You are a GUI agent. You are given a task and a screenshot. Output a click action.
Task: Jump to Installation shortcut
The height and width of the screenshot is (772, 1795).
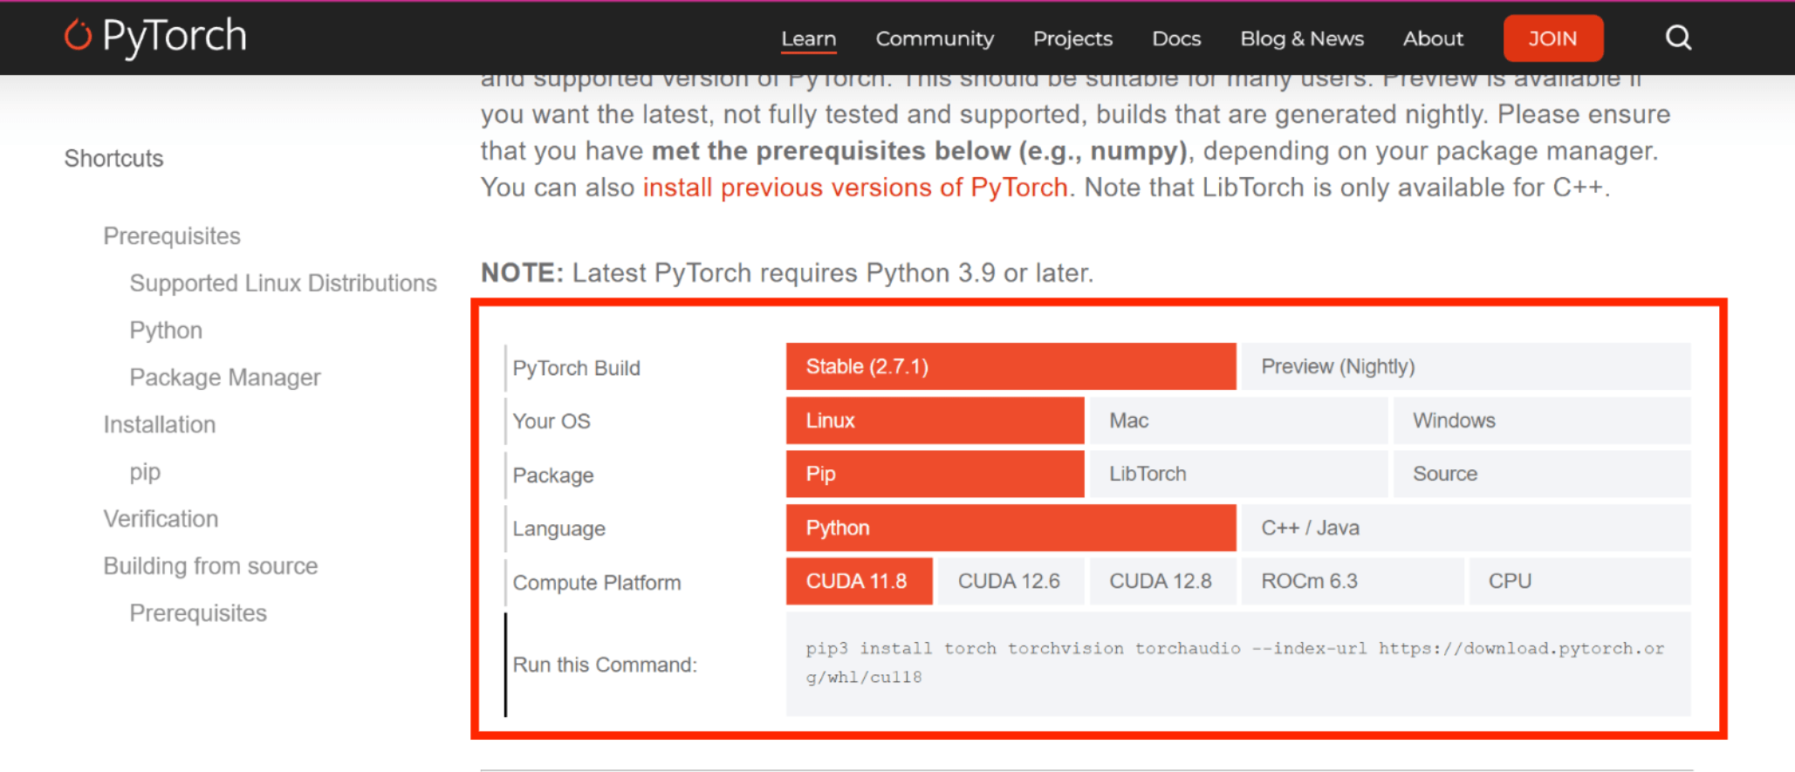(159, 425)
